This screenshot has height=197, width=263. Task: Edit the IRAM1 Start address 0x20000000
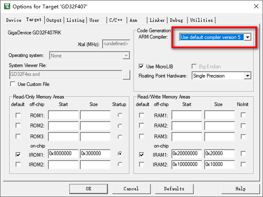pyautogui.click(x=187, y=154)
